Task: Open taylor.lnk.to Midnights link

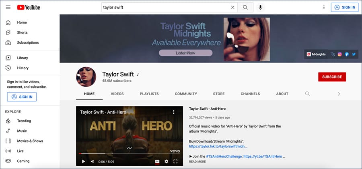Action: [218, 146]
